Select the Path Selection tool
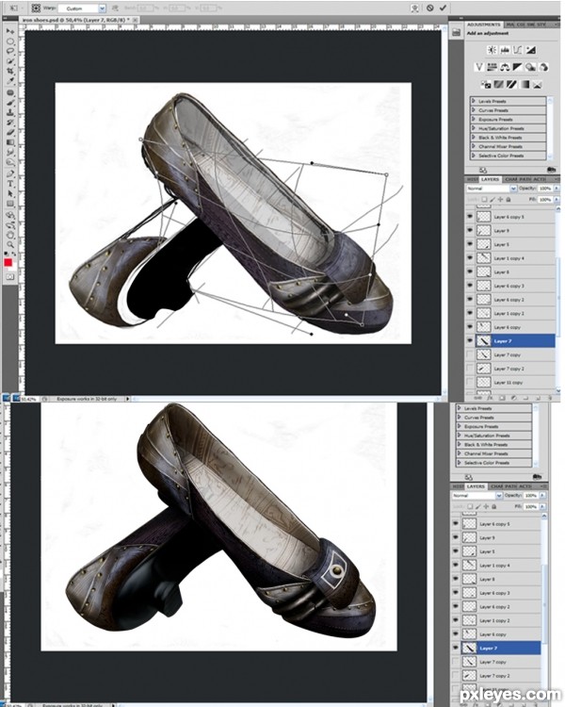The width and height of the screenshot is (565, 707). (x=10, y=194)
